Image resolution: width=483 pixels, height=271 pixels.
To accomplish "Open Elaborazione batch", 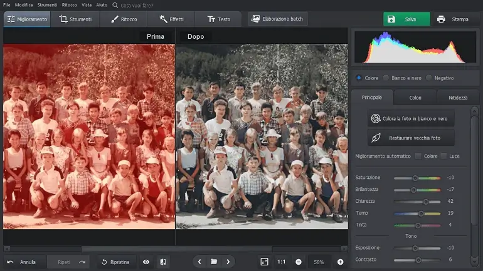I will [x=278, y=19].
